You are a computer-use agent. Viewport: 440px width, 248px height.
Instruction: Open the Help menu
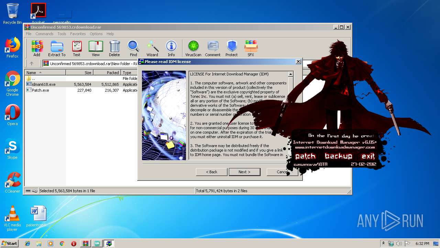tap(110, 34)
